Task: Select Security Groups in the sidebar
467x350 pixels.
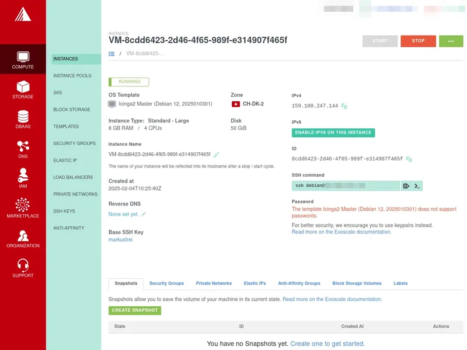Action: 75,143
